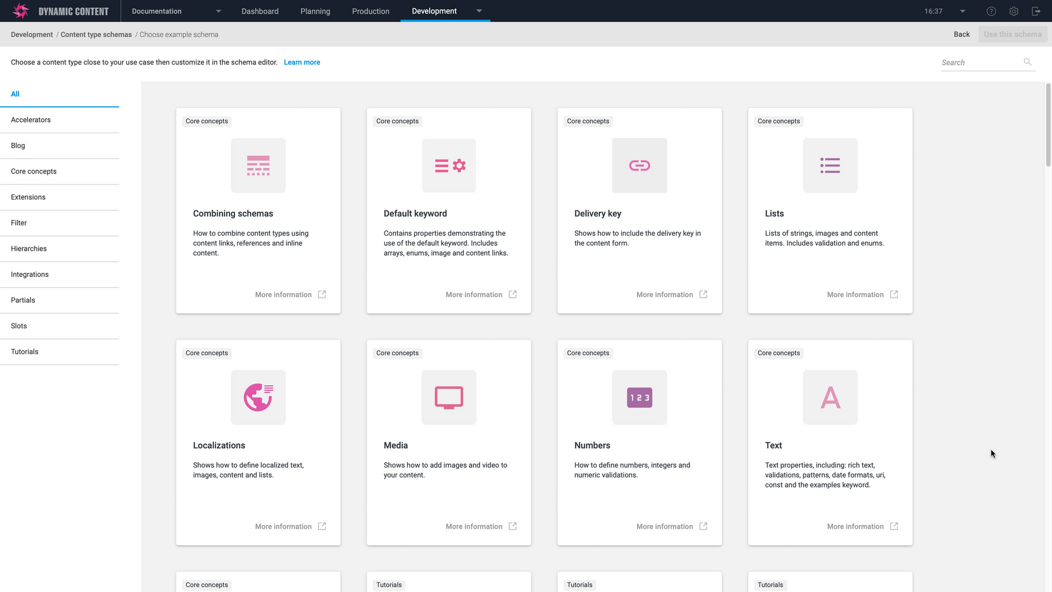
Task: Open the settings gear icon
Action: coord(1013,11)
